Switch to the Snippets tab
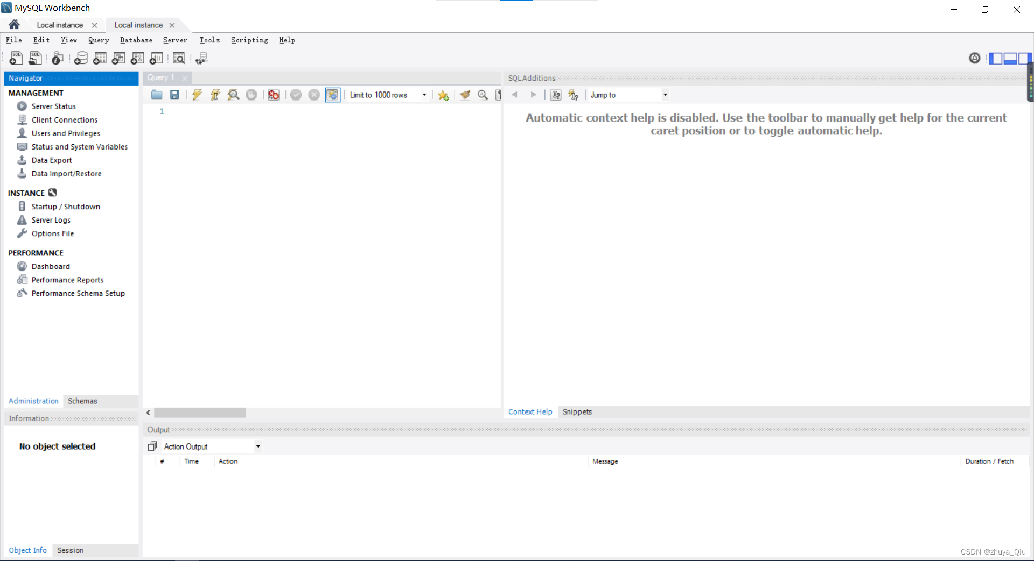Screen dimensions: 1034x561 click(577, 412)
